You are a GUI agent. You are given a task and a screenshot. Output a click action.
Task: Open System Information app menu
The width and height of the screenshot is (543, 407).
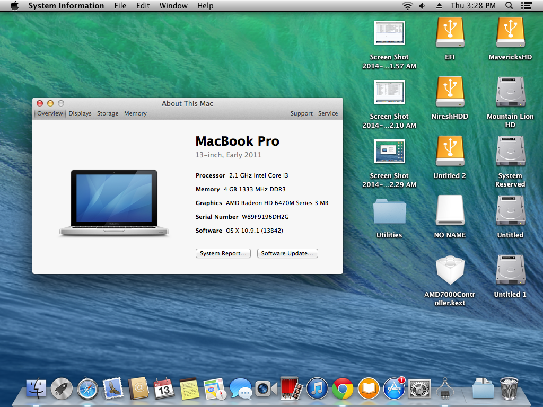tap(66, 5)
